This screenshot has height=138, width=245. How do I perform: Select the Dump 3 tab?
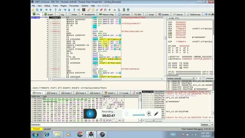pyautogui.click(x=67, y=93)
